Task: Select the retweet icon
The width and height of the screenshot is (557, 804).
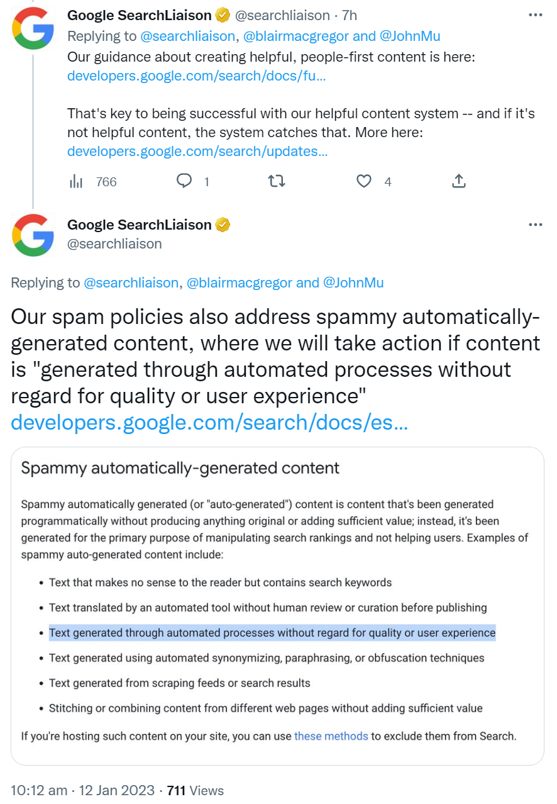Action: click(277, 182)
